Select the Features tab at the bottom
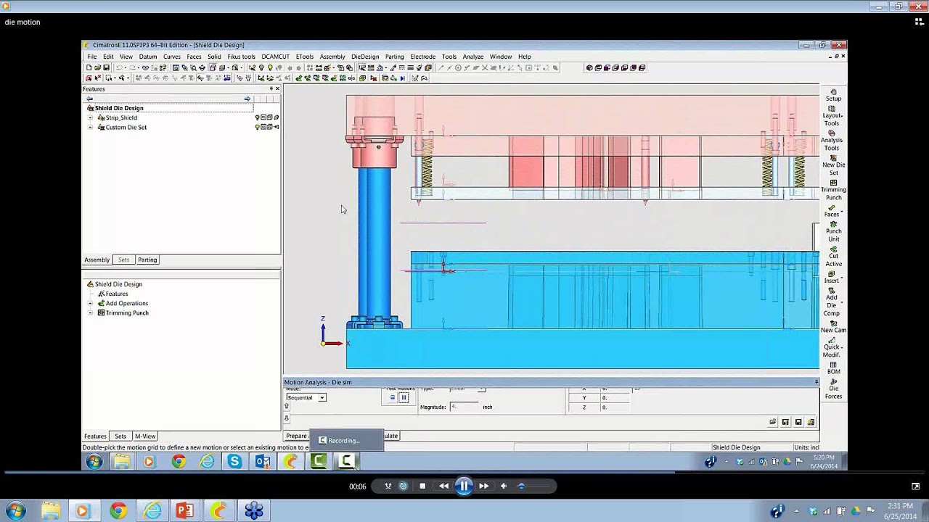Screen dimensions: 929x522 (x=95, y=436)
